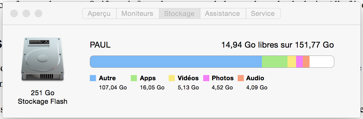Screen dimensions: 363x119
Task: Click the yellow Vidéos legend swatch
Action: click(x=171, y=78)
